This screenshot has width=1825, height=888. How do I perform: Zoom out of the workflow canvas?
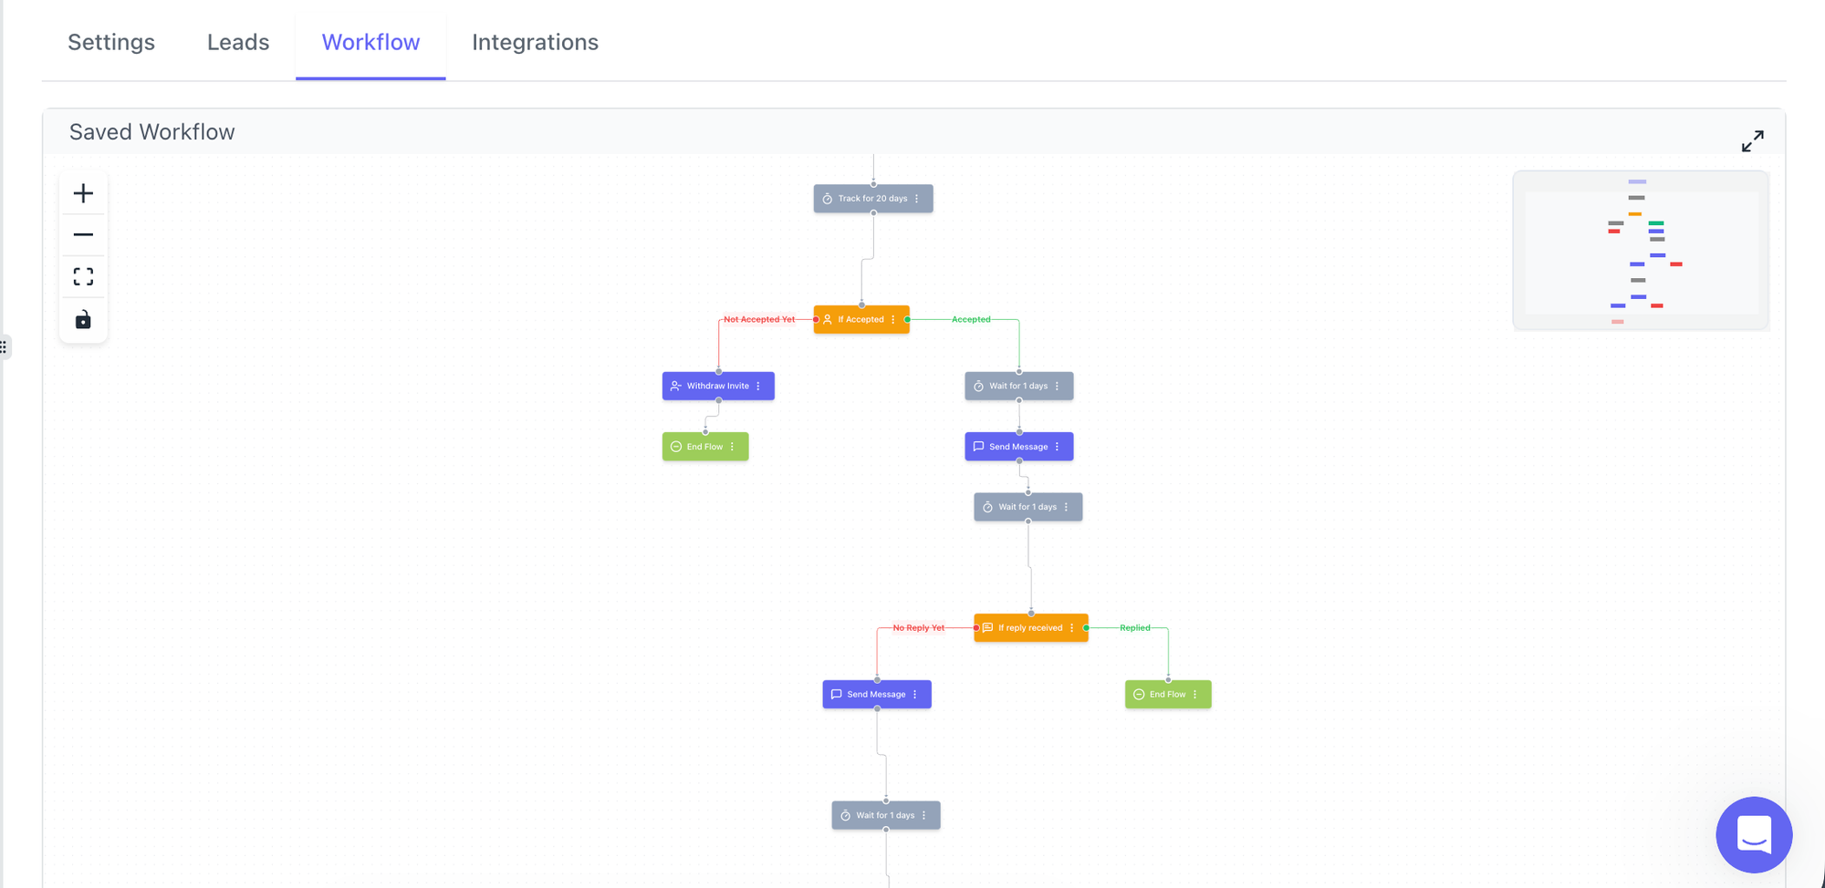tap(83, 235)
